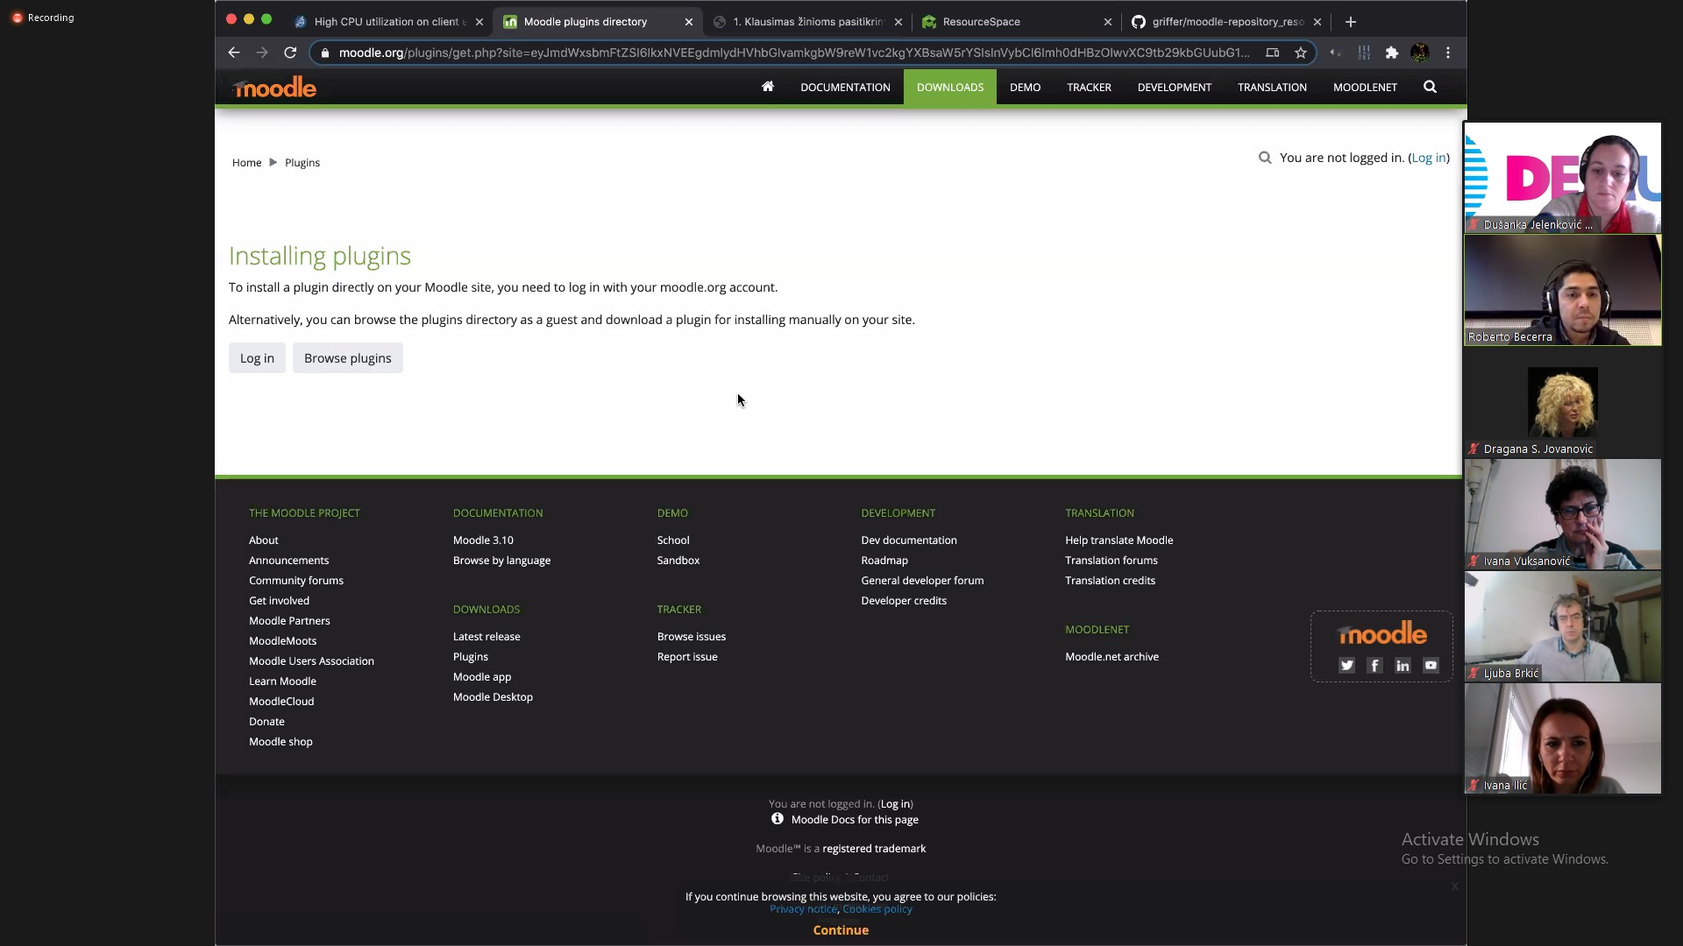Click Home in the breadcrumb

(x=247, y=163)
